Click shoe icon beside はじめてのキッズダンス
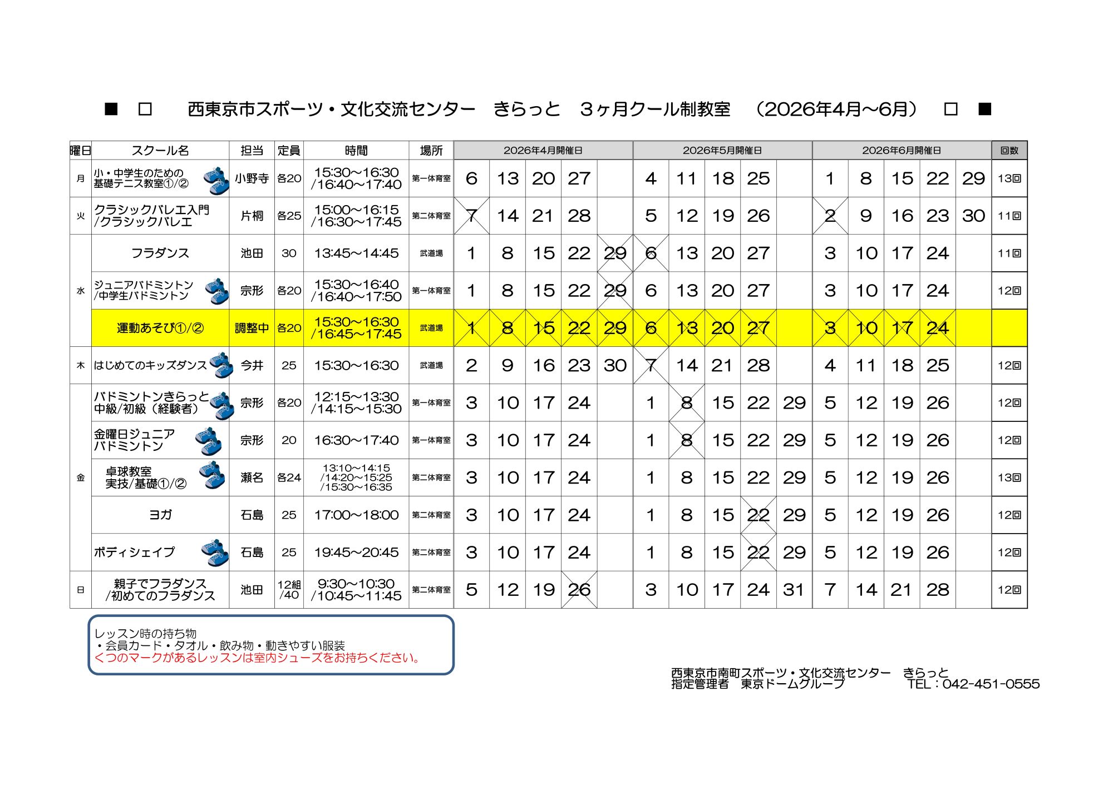1113x786 pixels. (x=221, y=365)
